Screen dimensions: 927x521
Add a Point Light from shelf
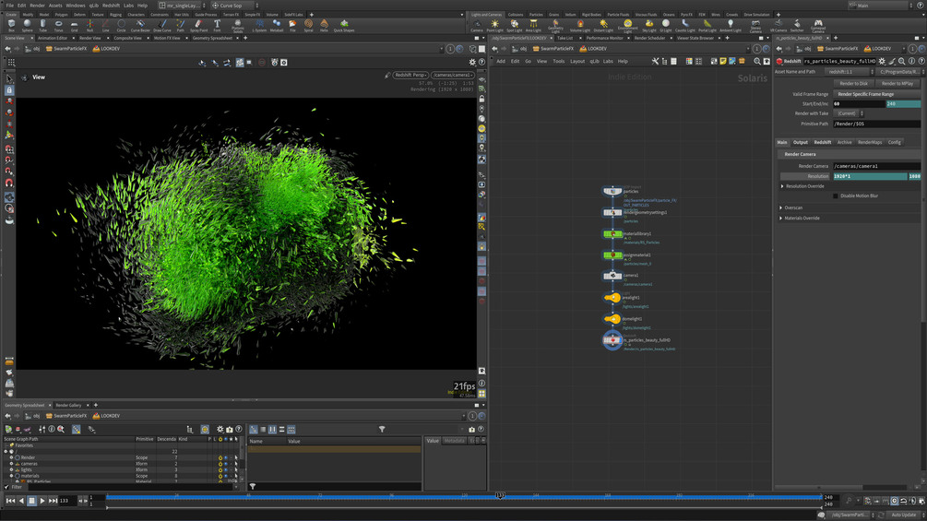(x=495, y=25)
